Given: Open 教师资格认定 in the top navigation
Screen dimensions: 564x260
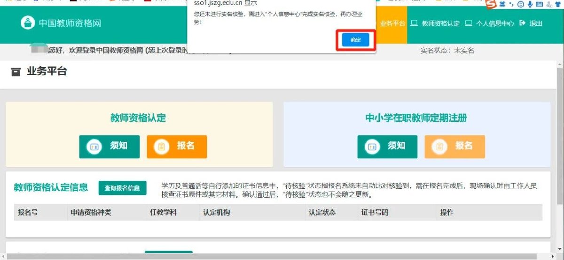Looking at the screenshot, I should 435,23.
